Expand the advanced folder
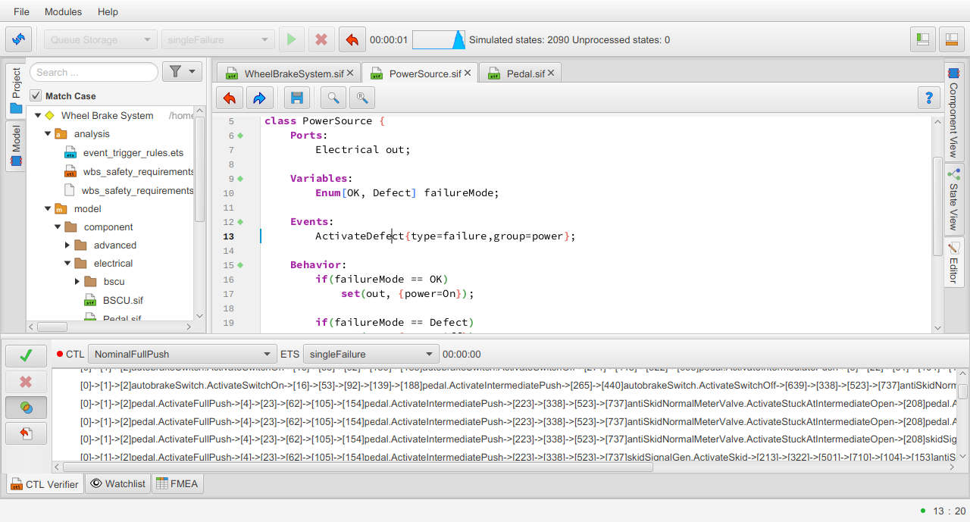Screen dimensions: 970x522 pyautogui.click(x=67, y=245)
